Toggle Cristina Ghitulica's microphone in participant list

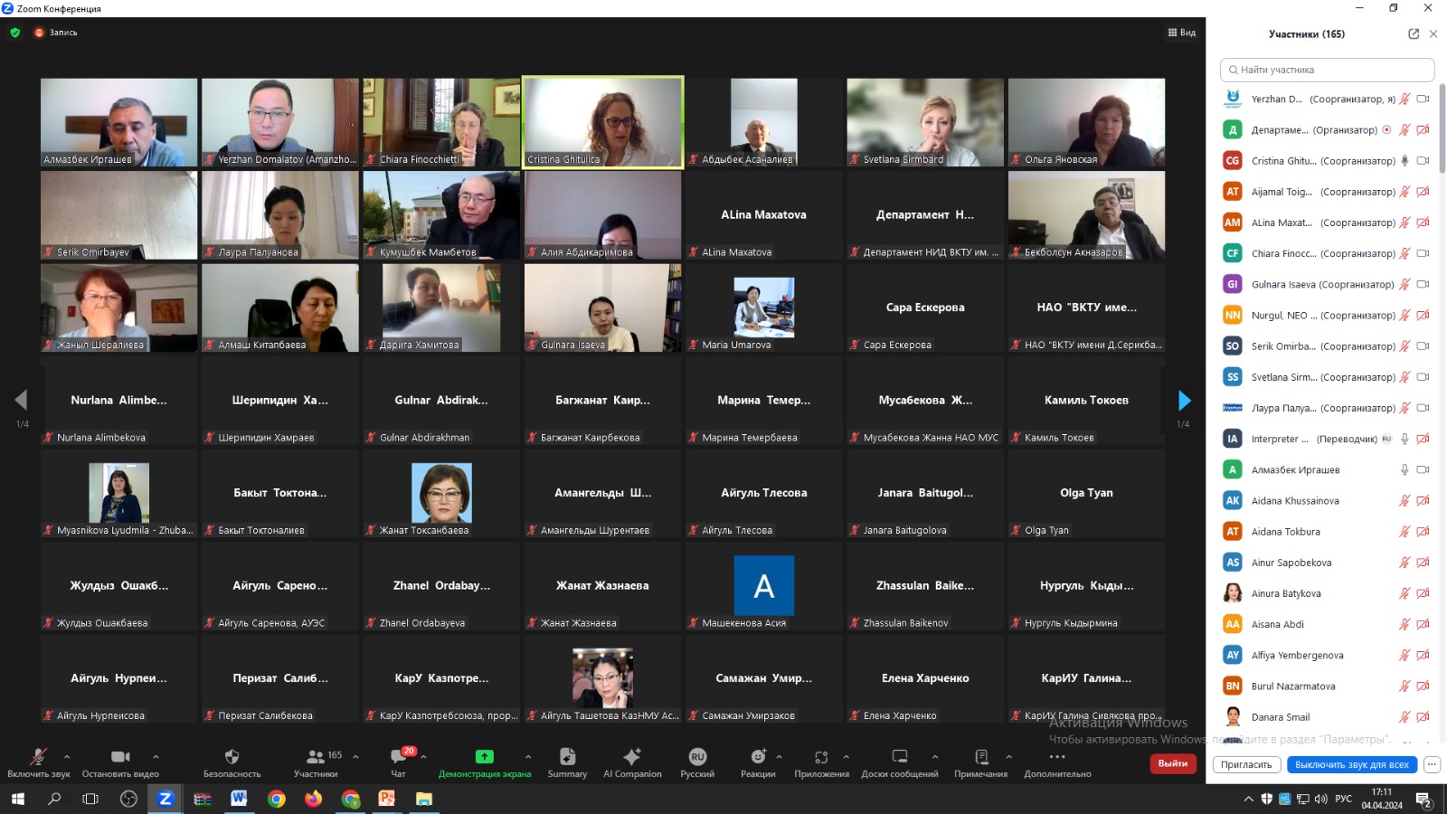click(1404, 161)
